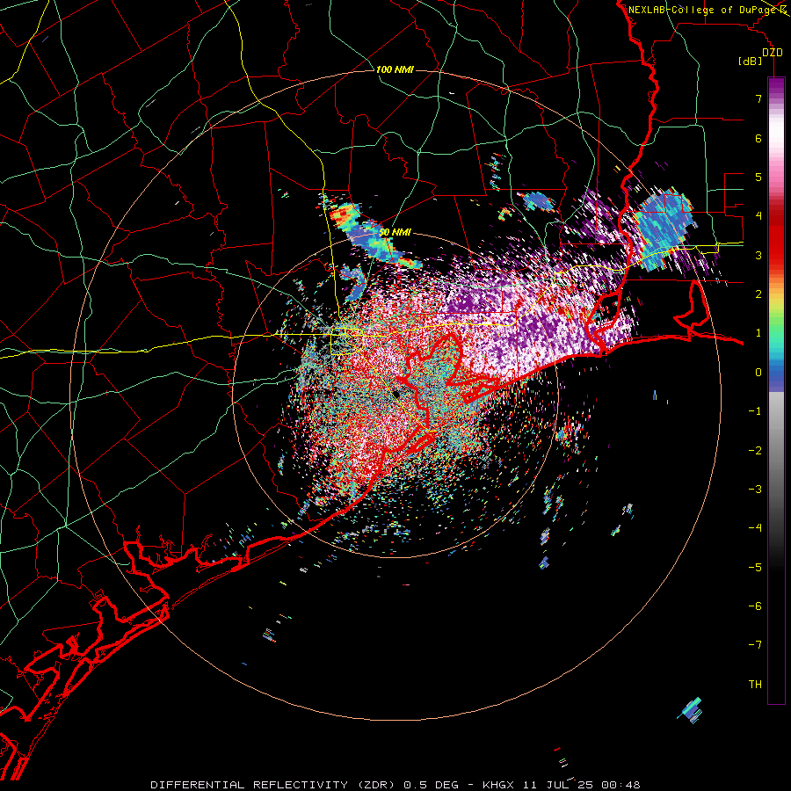Click the '1' value on dB scale

point(758,333)
